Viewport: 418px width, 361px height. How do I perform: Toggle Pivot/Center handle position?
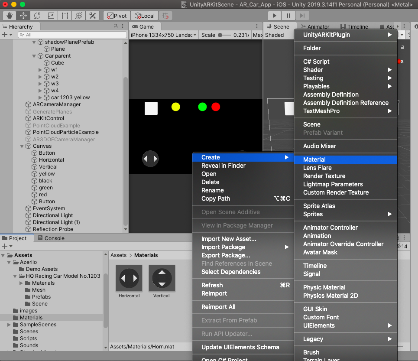pyautogui.click(x=116, y=16)
